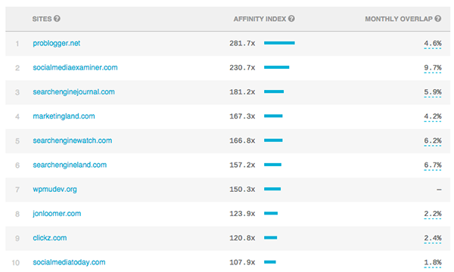The width and height of the screenshot is (454, 272).
Task: Click the dash overlap value for wpmudev.org
Action: (439, 190)
